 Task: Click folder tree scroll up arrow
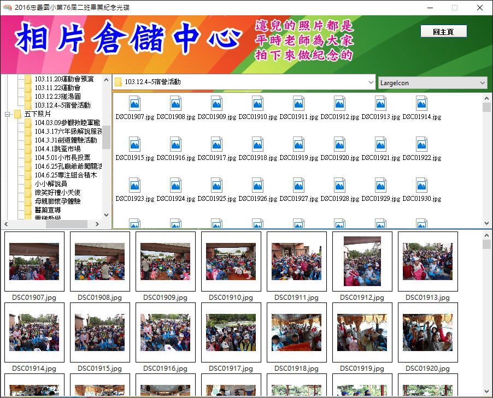(106, 80)
